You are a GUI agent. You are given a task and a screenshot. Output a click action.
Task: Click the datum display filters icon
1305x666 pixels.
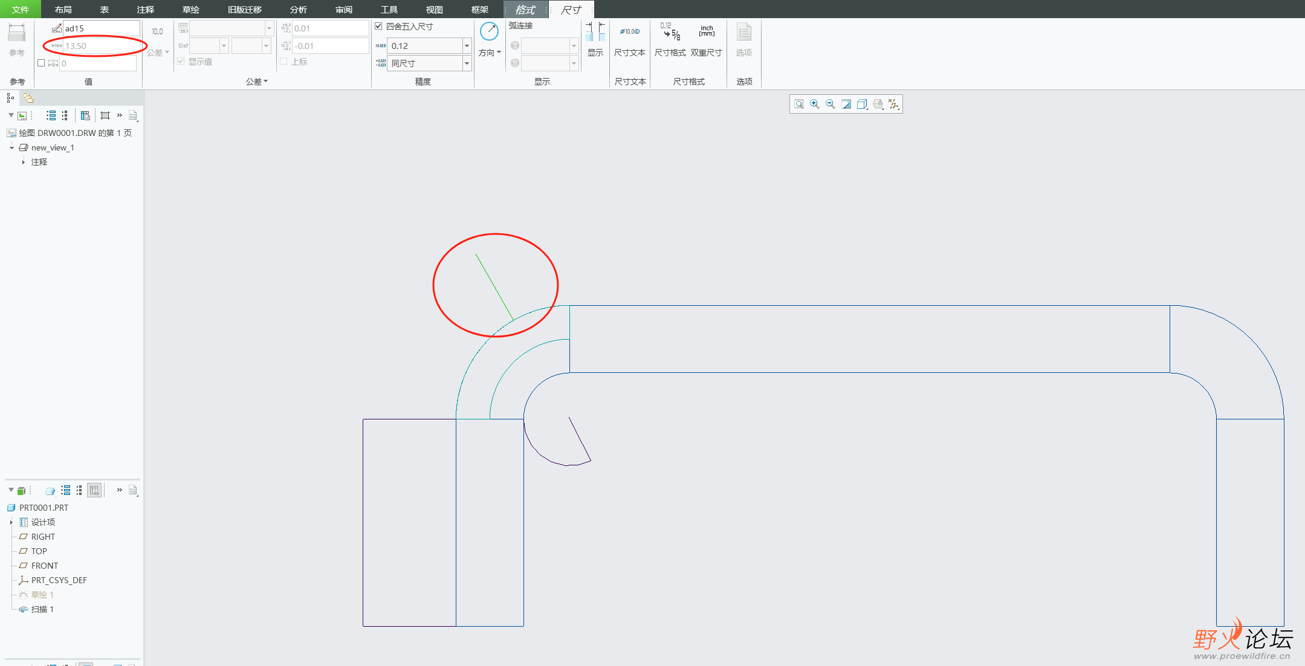pyautogui.click(x=894, y=104)
